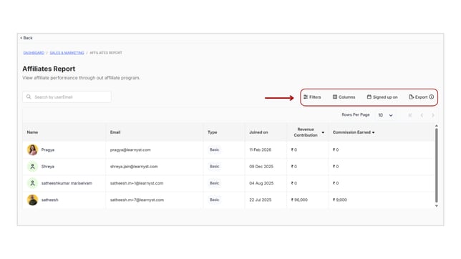The height and width of the screenshot is (259, 461).
Task: Focus the Search by userEmail field
Action: 67,97
